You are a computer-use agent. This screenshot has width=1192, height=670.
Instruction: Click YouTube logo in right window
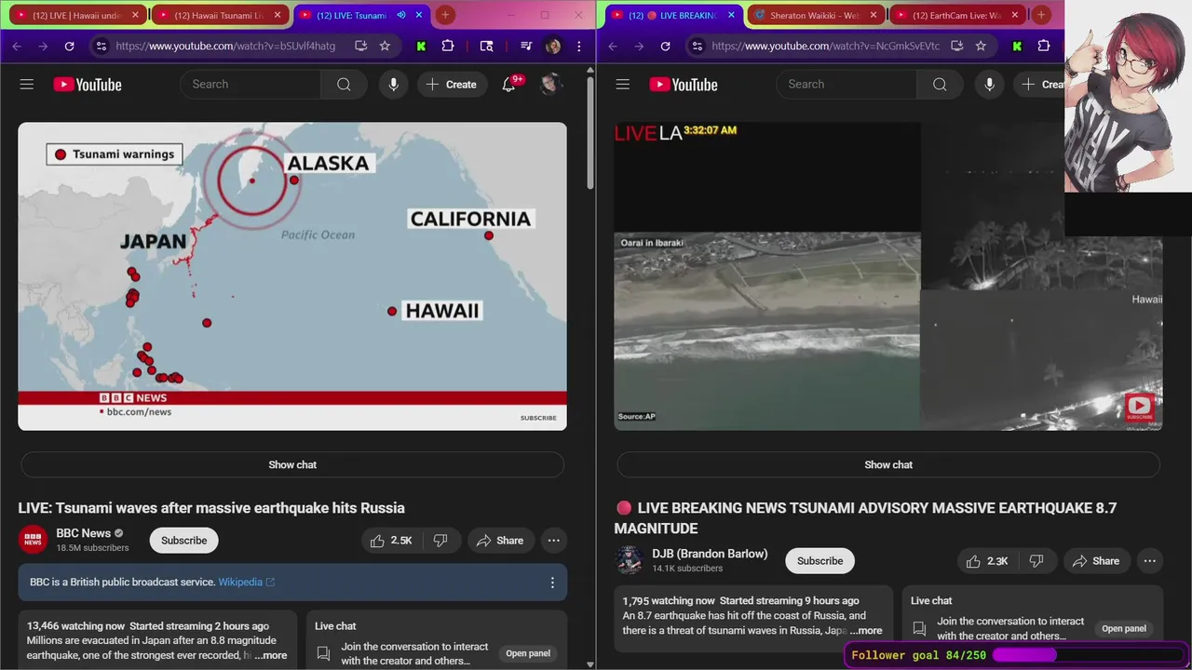tap(684, 85)
